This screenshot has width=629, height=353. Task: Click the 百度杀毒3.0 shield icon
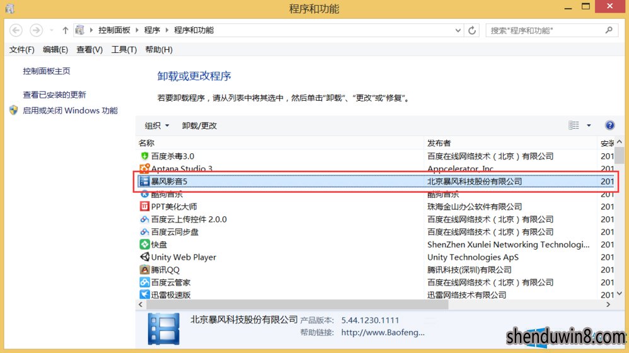point(144,156)
